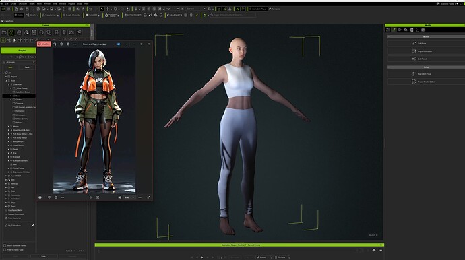Viewport: 465px width, 260px height.
Task: Select the Mannequin folder in tree
Action: pyautogui.click(x=20, y=115)
